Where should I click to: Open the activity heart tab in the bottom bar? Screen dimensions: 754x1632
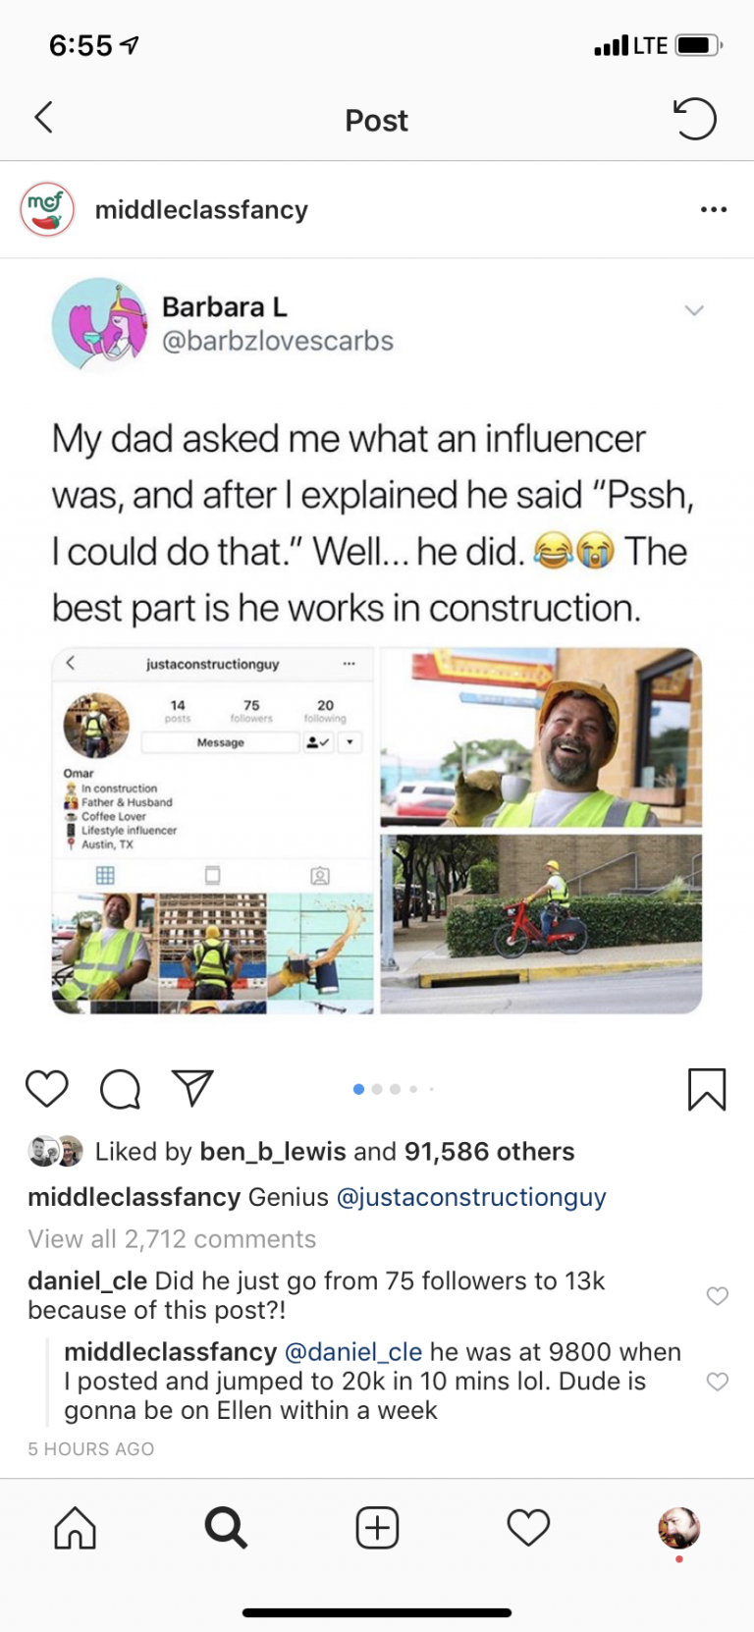tap(528, 1528)
